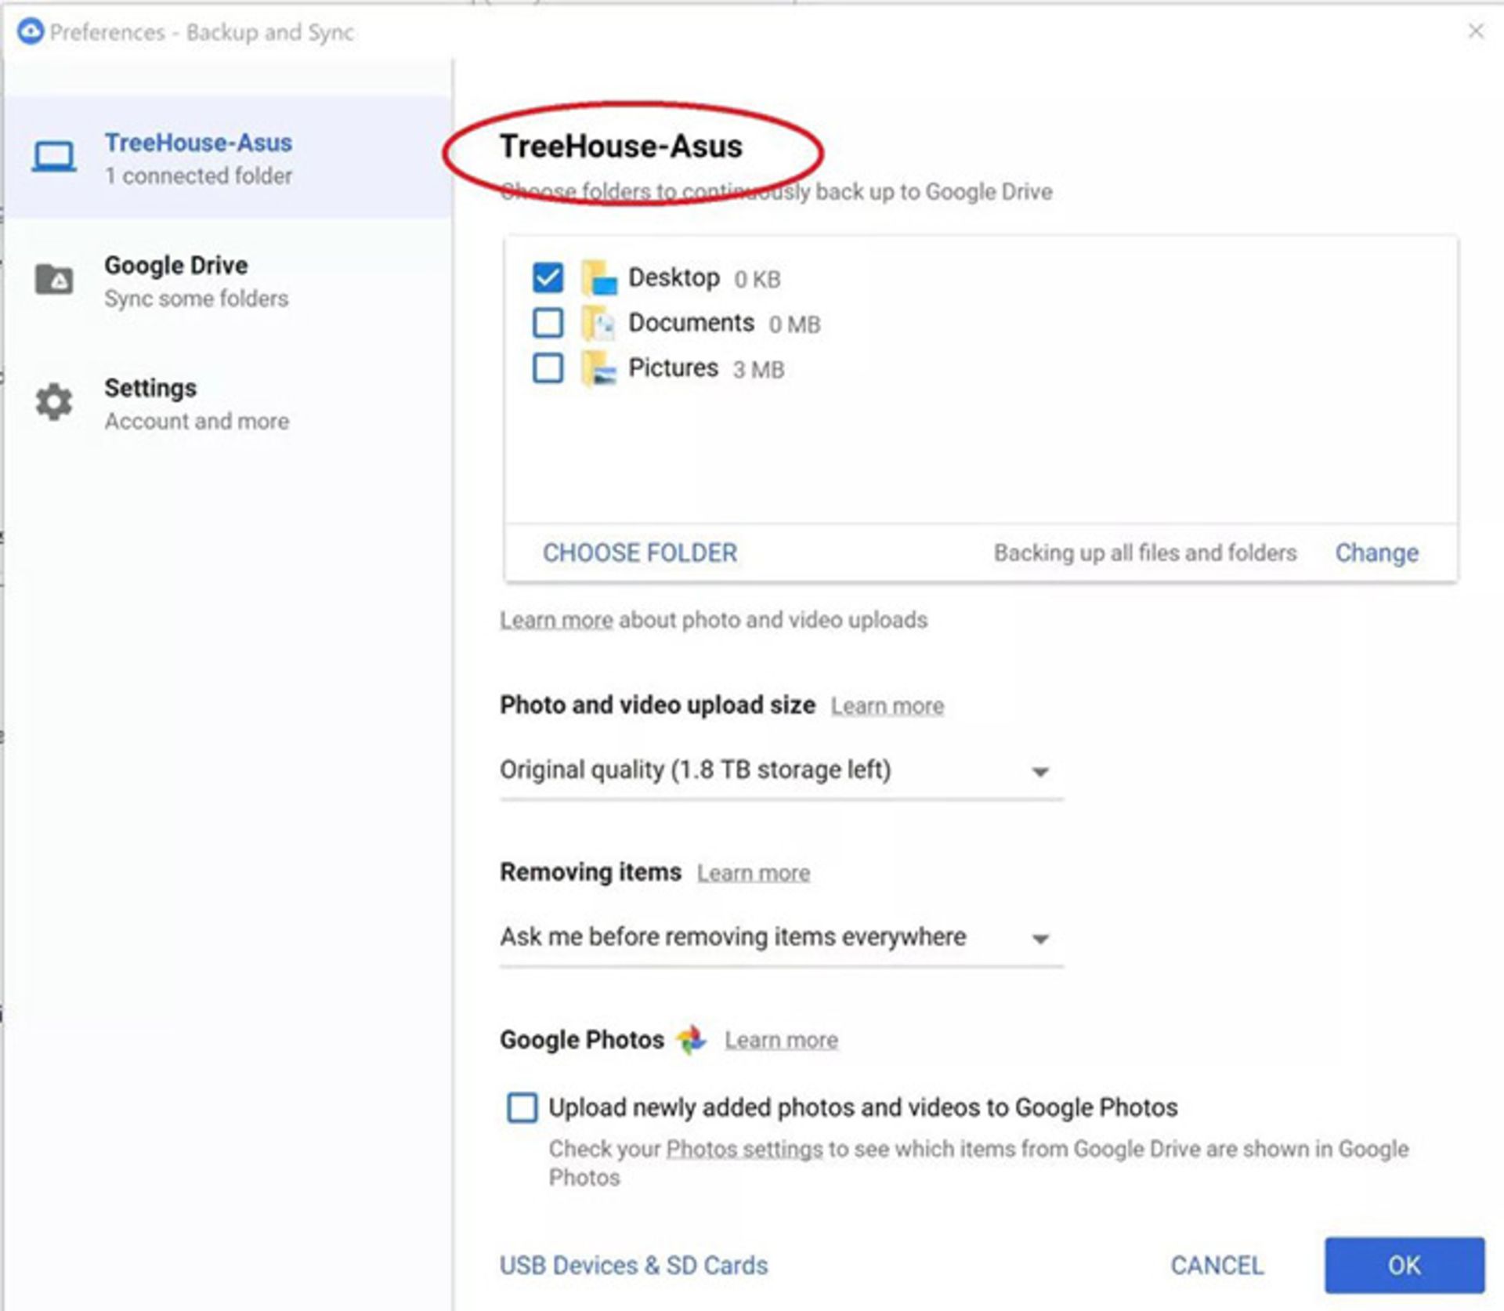
Task: Expand the removing items dropdown
Action: click(781, 937)
